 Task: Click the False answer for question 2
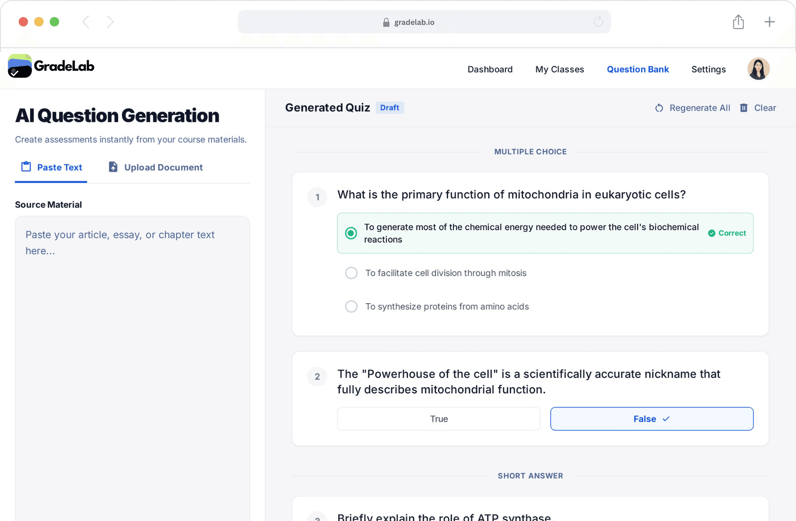651,419
